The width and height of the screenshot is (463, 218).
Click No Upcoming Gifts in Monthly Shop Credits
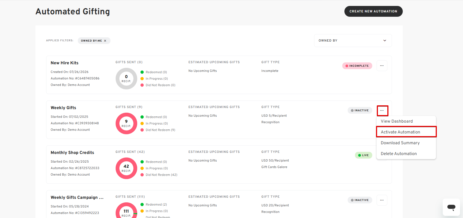tap(203, 160)
